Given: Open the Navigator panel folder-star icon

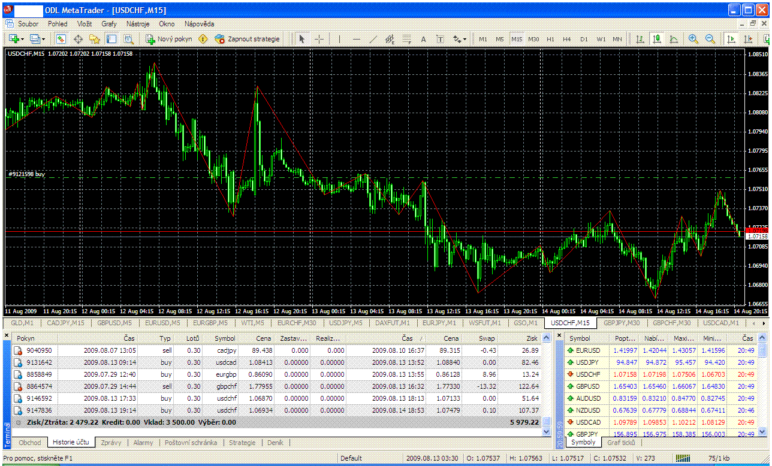Looking at the screenshot, I should (x=95, y=39).
